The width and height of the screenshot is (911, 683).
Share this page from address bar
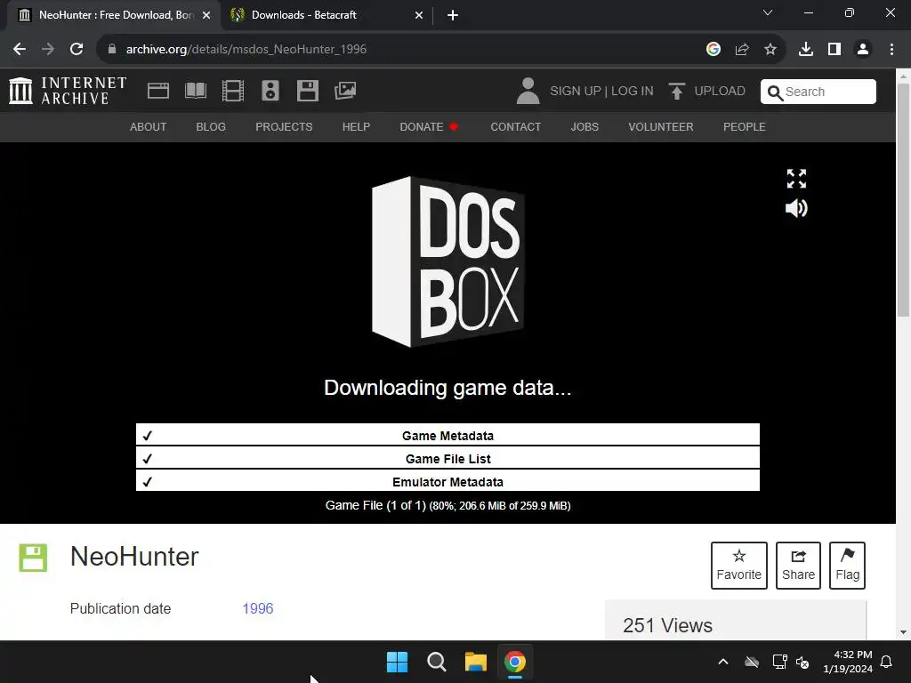coord(742,50)
